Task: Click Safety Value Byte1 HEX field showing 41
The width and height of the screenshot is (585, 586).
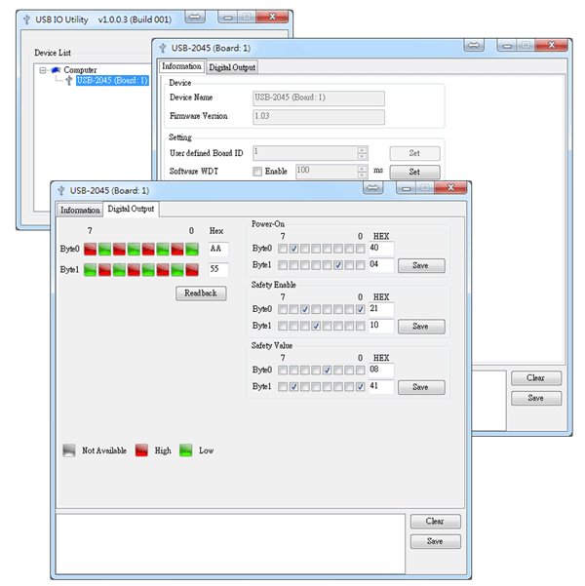Action: click(x=381, y=386)
